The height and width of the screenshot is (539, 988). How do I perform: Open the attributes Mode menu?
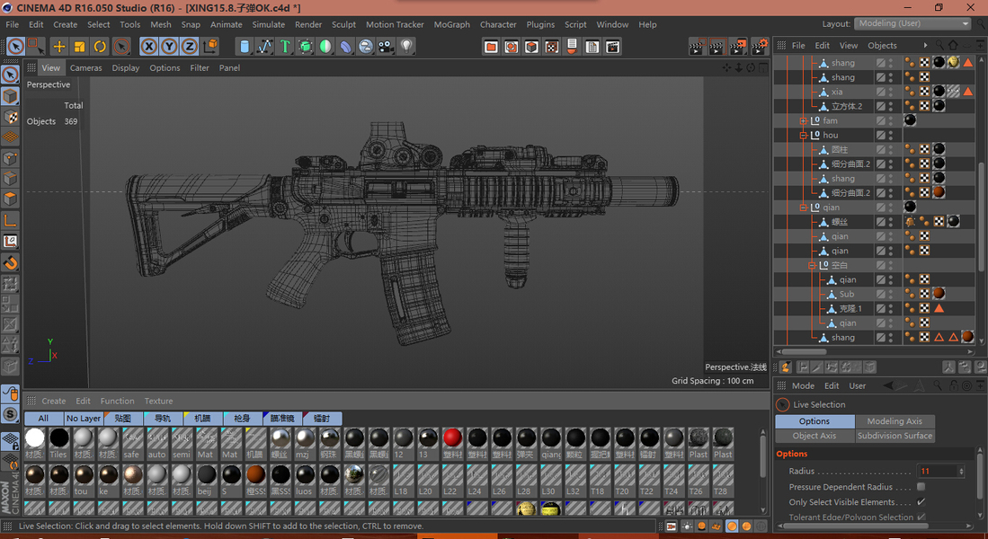coord(803,386)
